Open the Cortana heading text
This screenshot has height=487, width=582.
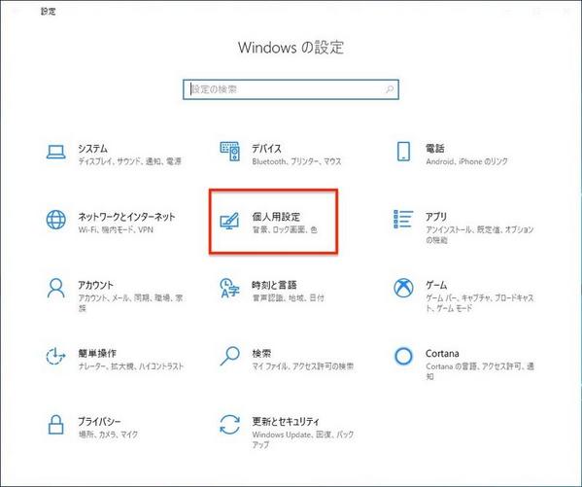(x=442, y=353)
